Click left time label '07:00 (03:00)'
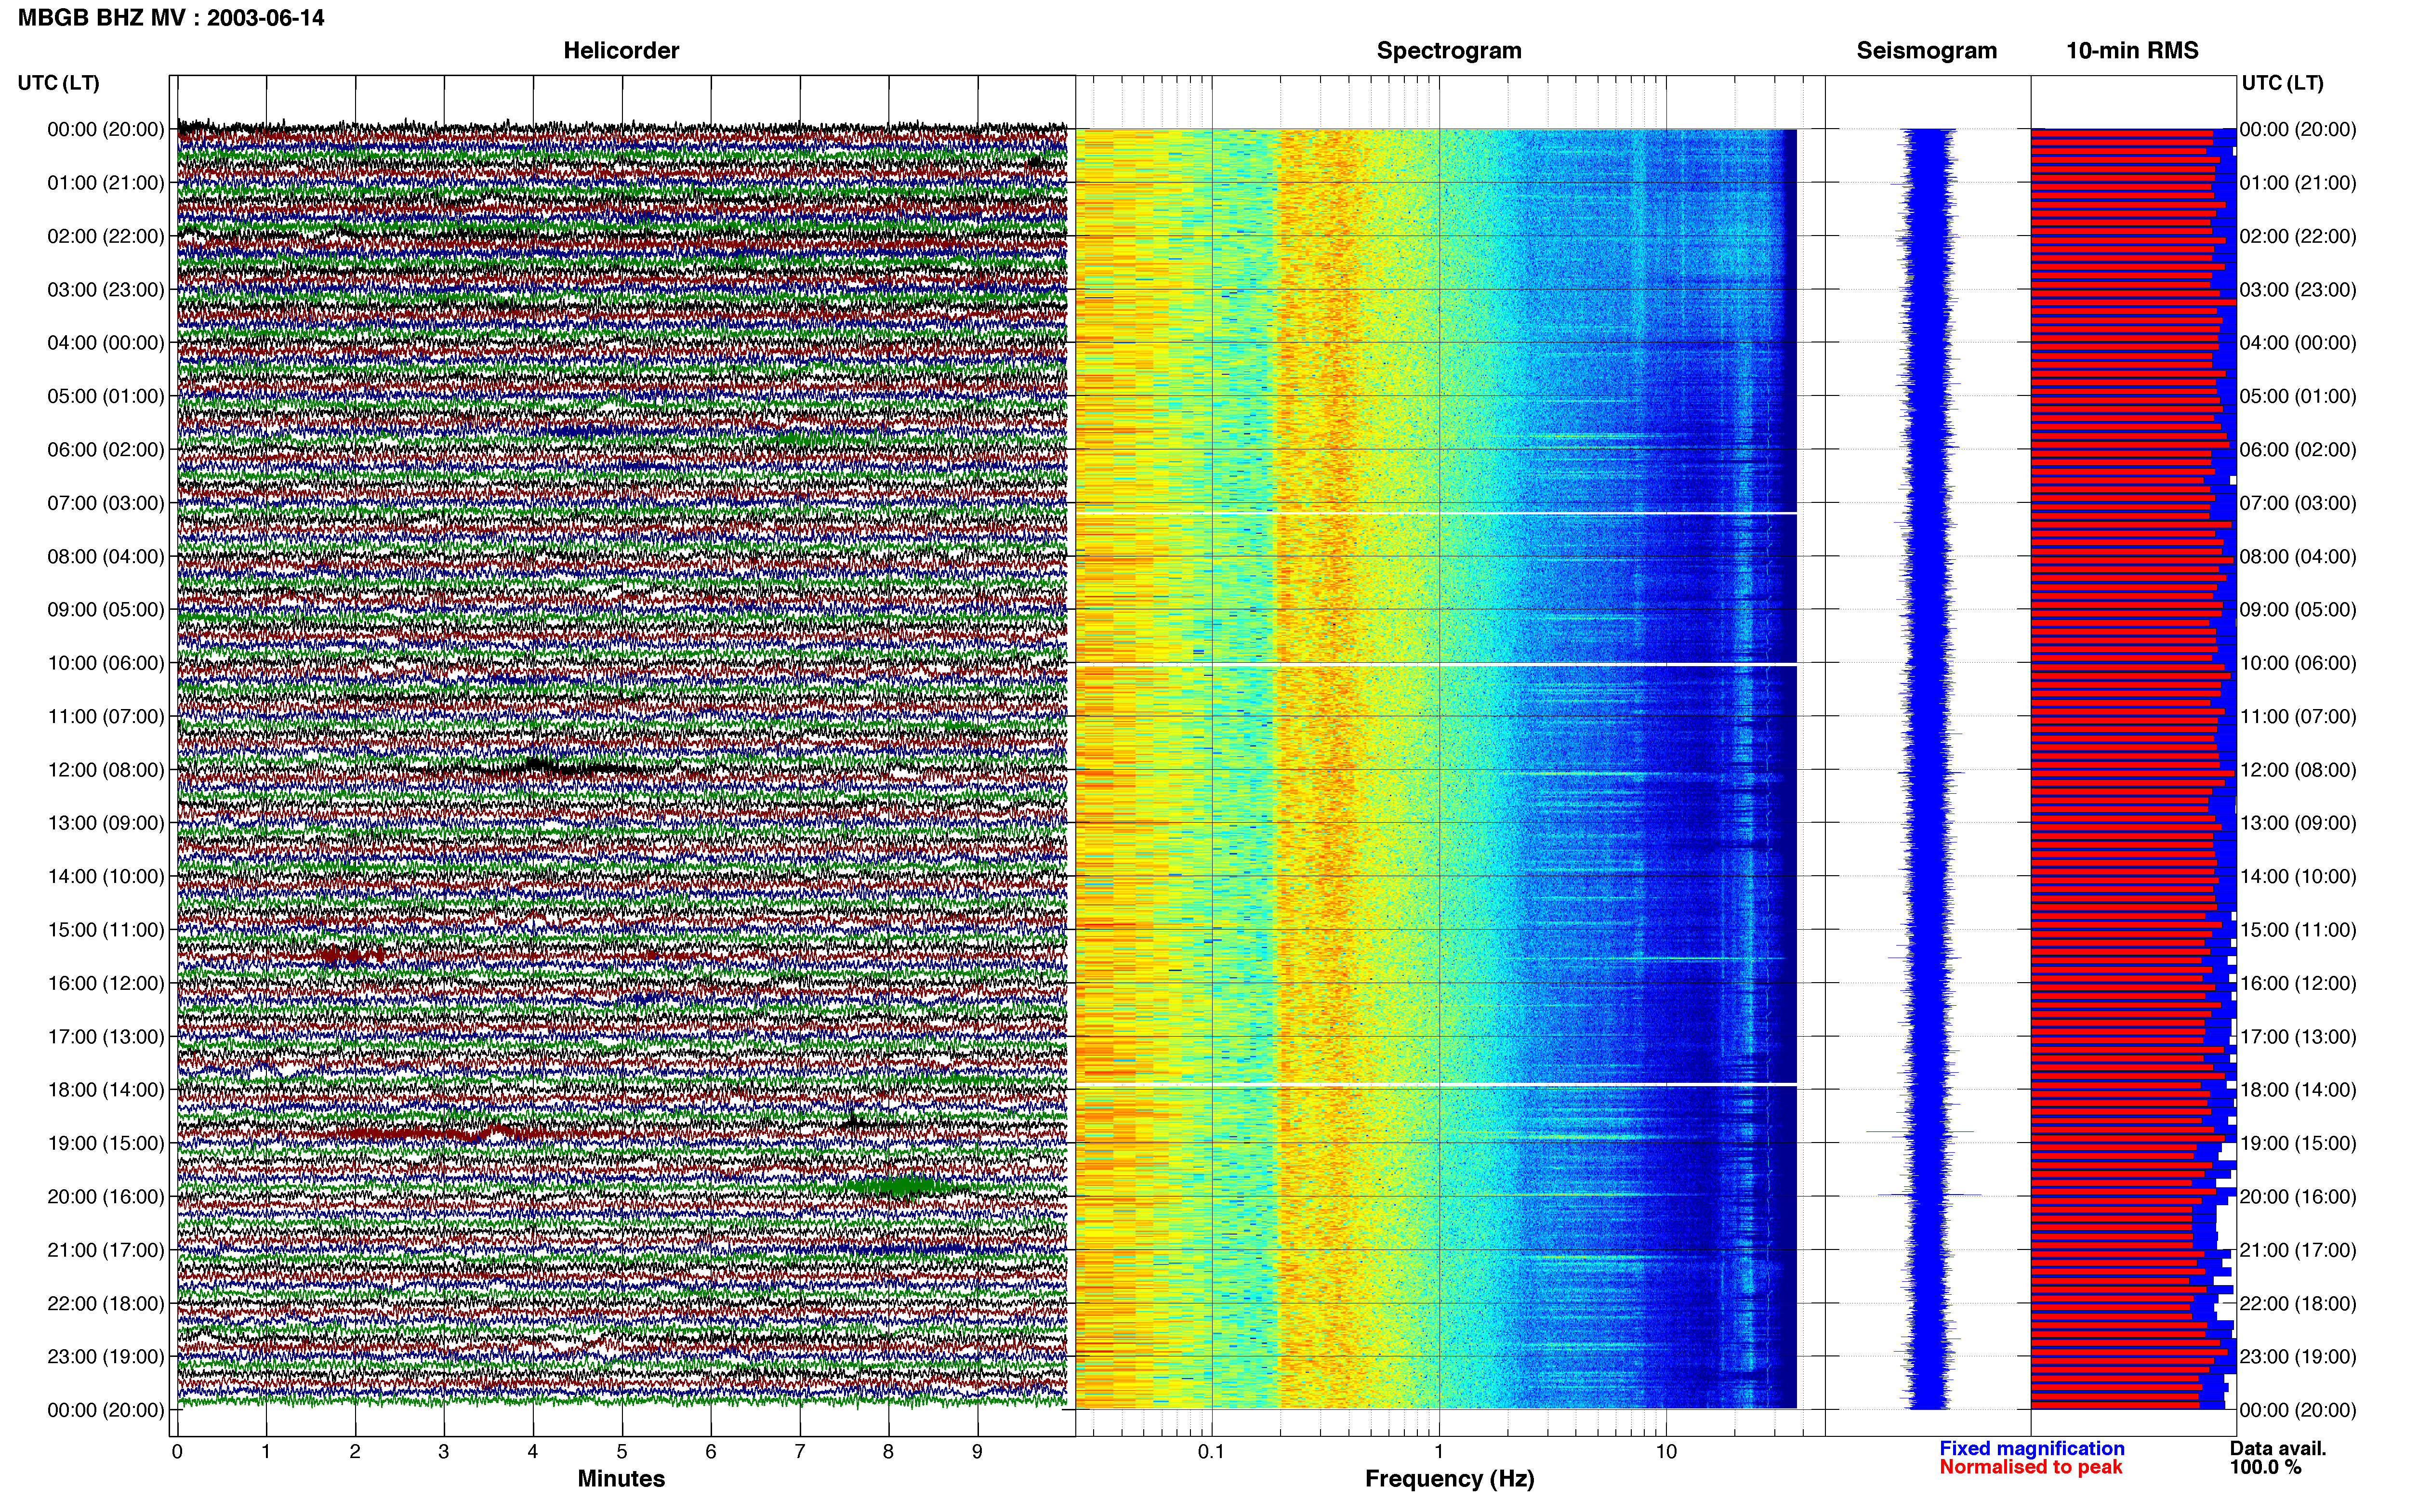 tap(106, 503)
